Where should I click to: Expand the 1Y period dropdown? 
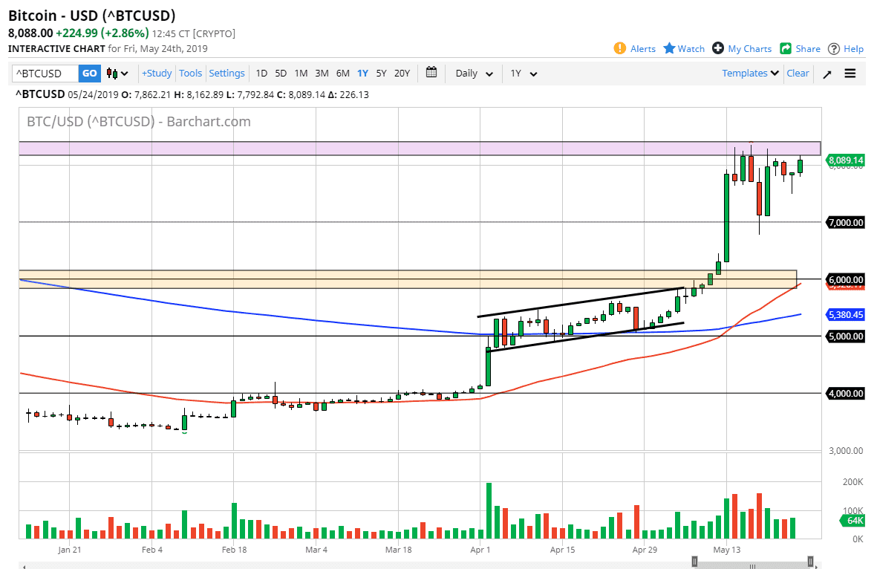[524, 74]
